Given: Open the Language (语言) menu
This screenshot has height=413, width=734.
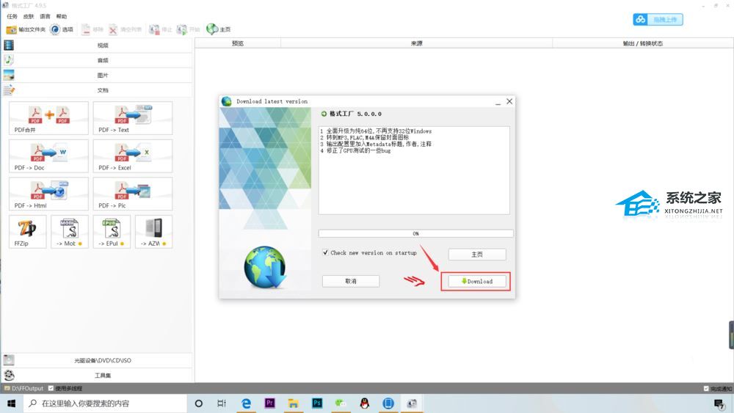Looking at the screenshot, I should tap(46, 16).
